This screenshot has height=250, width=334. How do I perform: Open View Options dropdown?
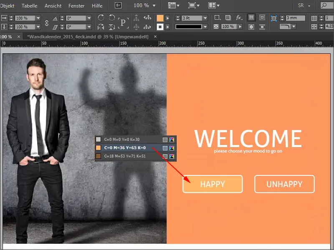point(174,5)
